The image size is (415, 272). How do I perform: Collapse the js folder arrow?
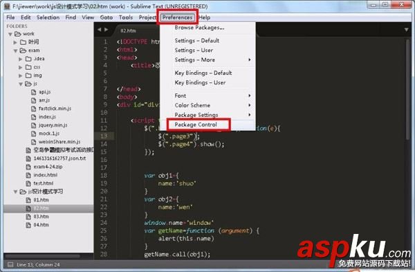coord(21,84)
